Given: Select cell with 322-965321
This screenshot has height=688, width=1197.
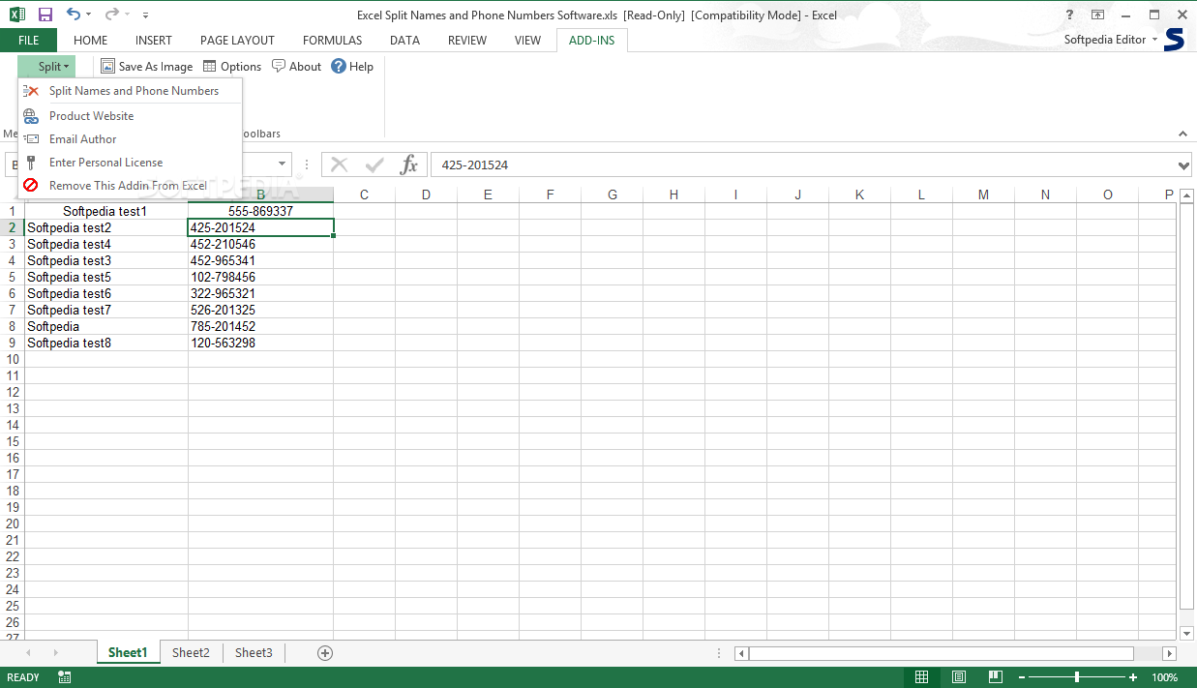Looking at the screenshot, I should 260,294.
